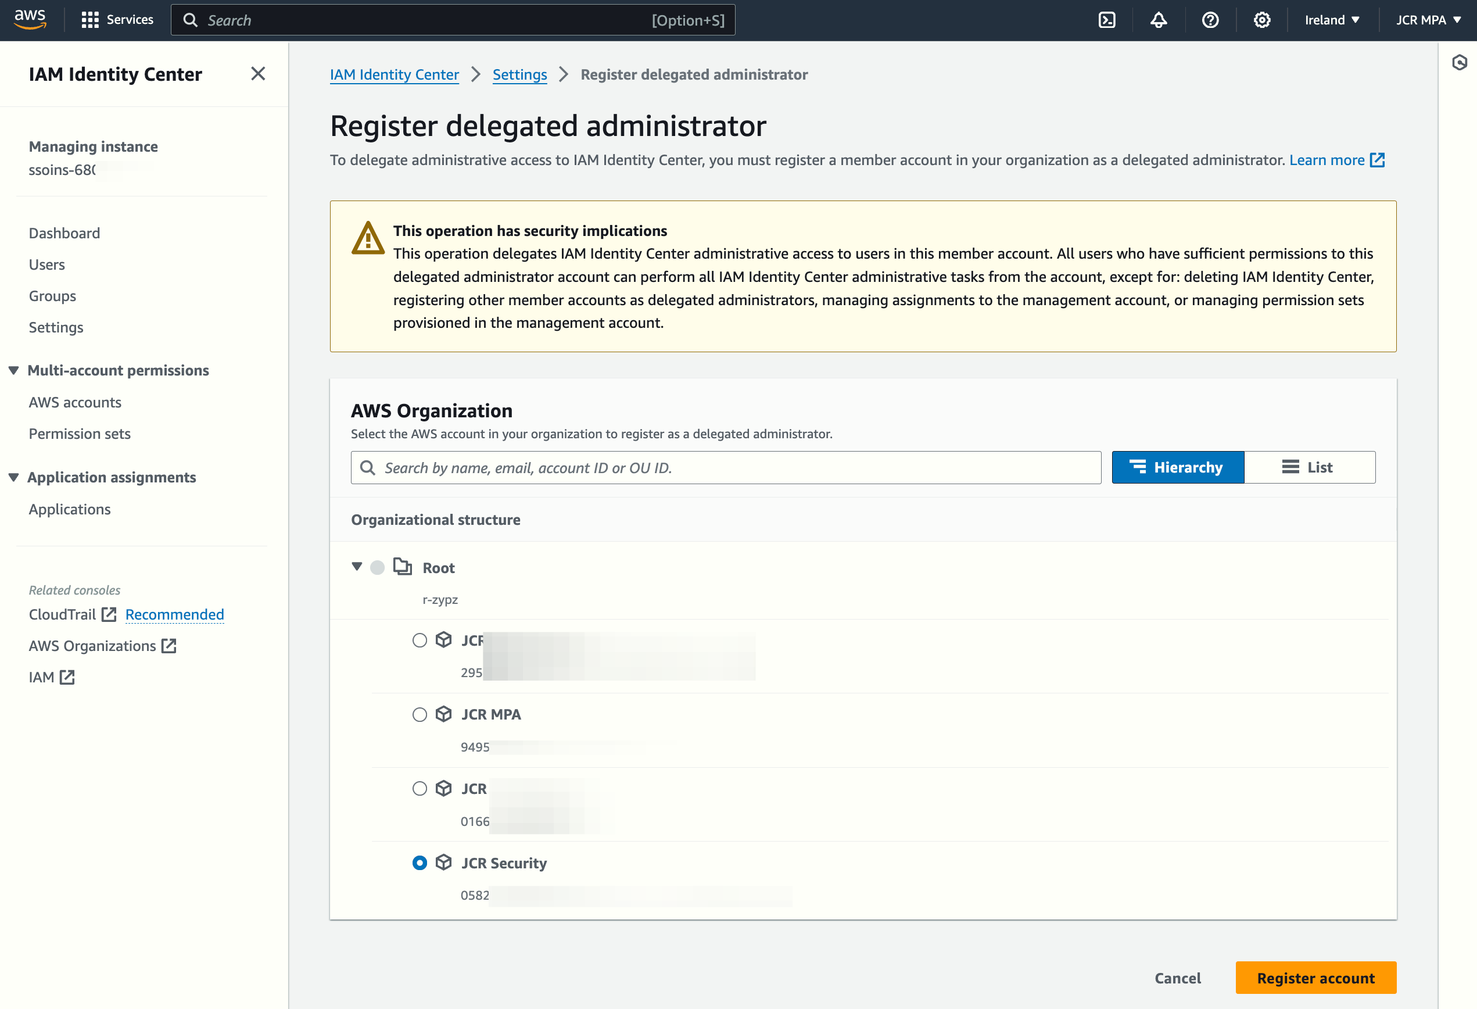Collapse the Root organizational unit
Image resolution: width=1477 pixels, height=1009 pixels.
click(x=357, y=566)
